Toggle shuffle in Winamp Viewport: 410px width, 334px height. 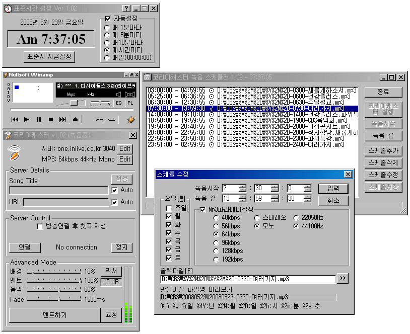pos(100,119)
